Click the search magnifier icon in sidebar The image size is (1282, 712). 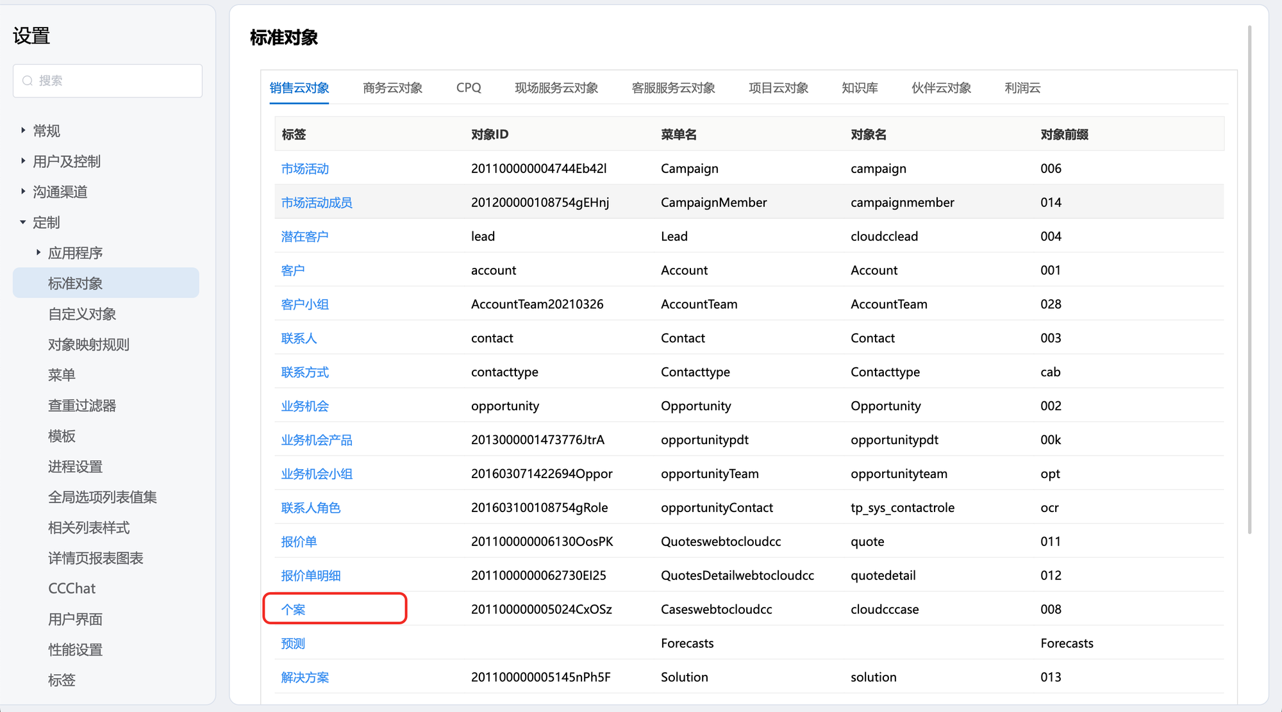pos(28,81)
